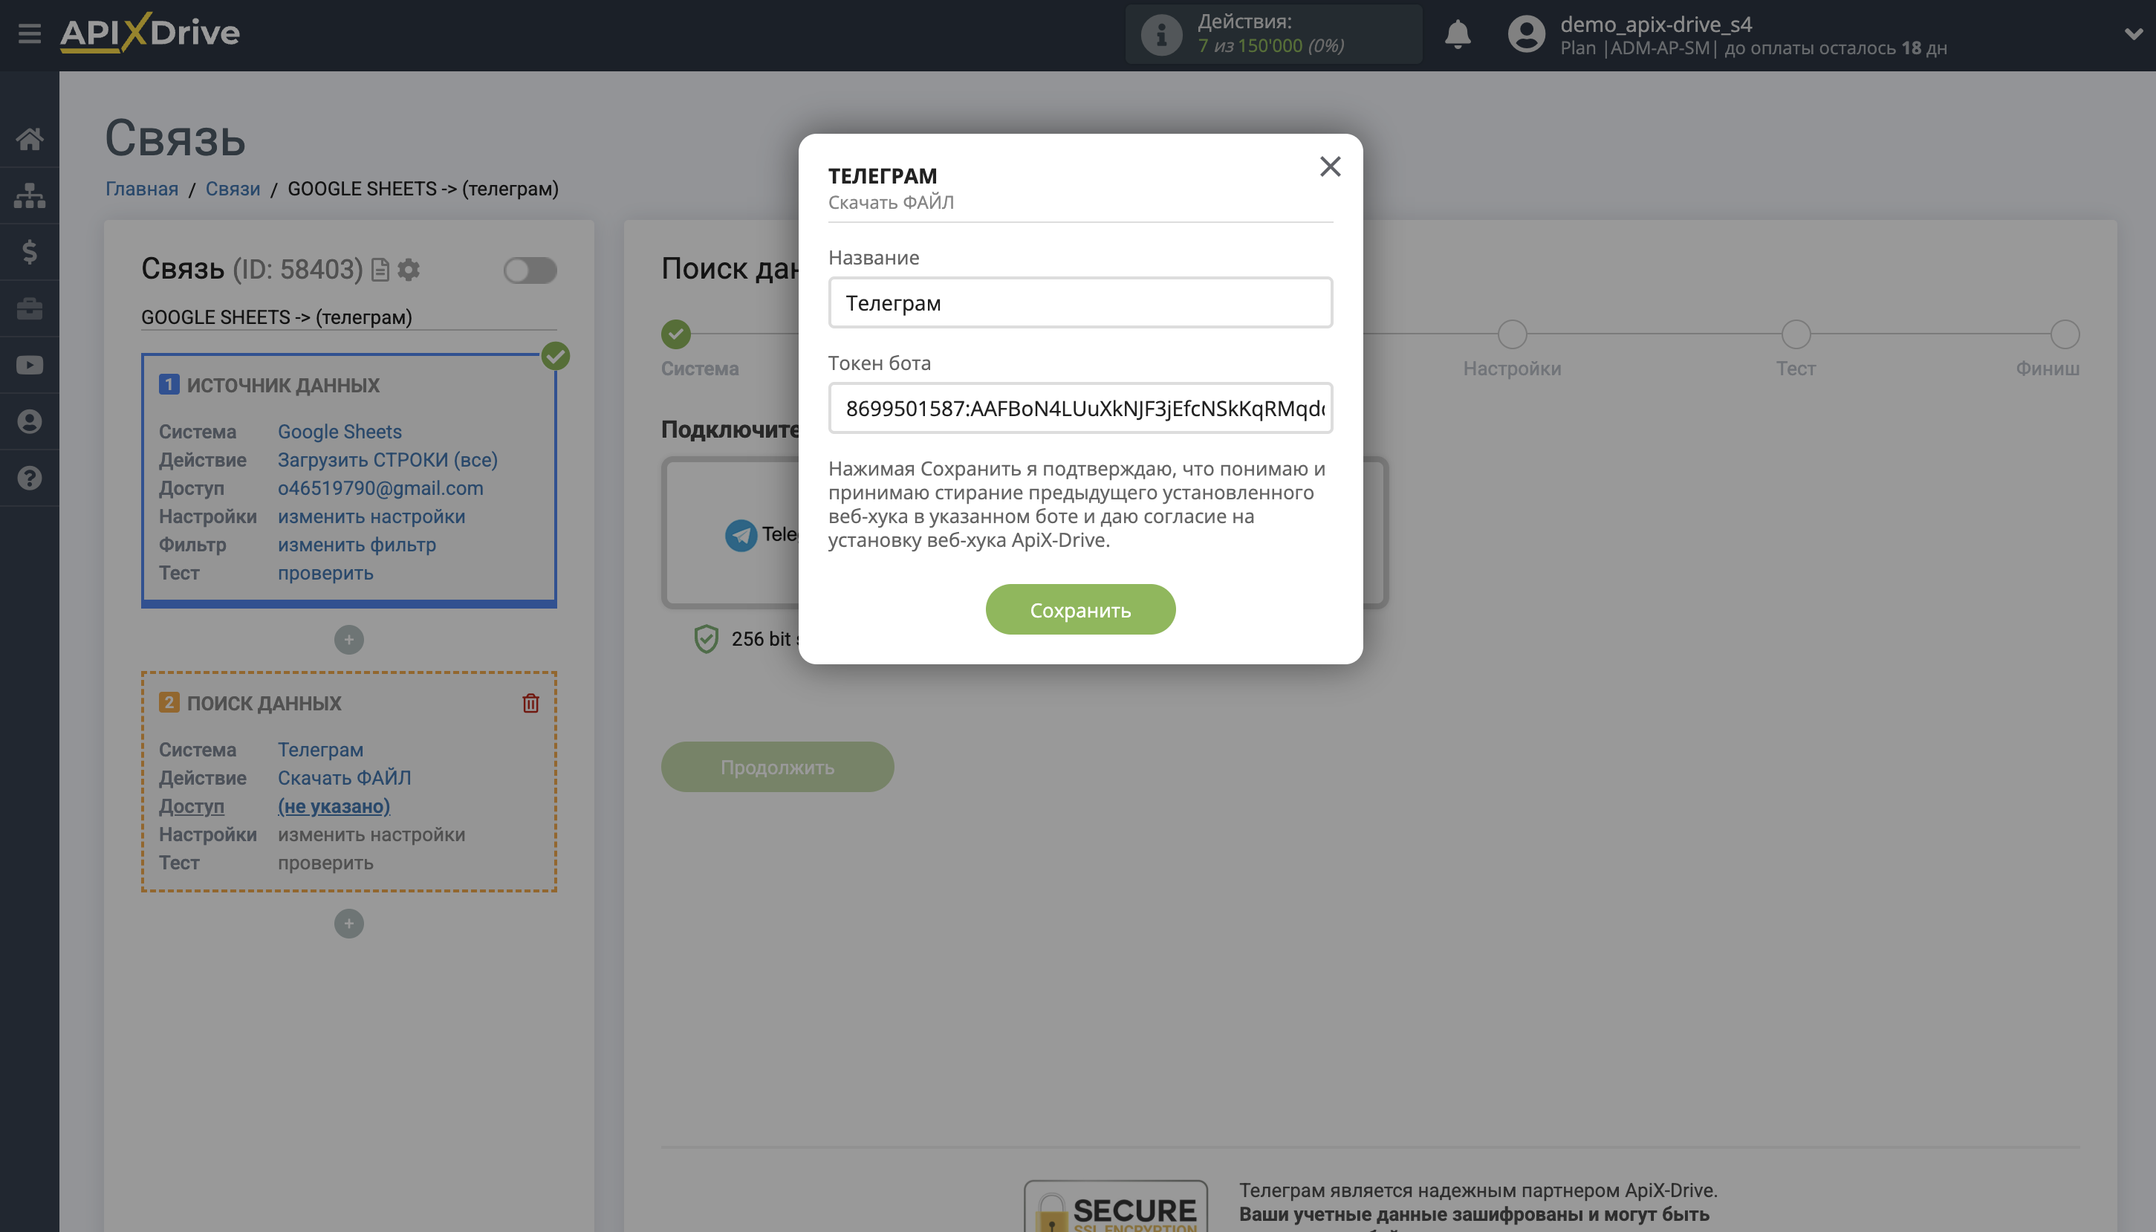
Task: Navigate to Главная breadcrumb link
Action: click(x=141, y=188)
